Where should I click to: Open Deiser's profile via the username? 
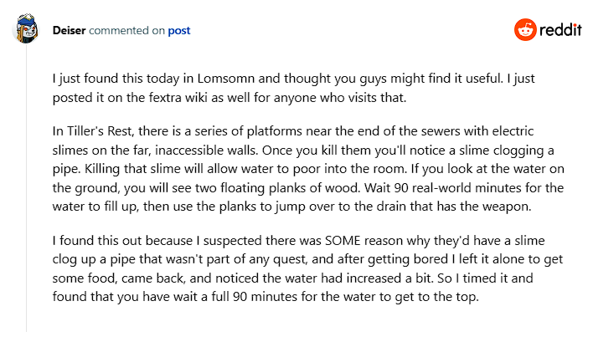(70, 31)
